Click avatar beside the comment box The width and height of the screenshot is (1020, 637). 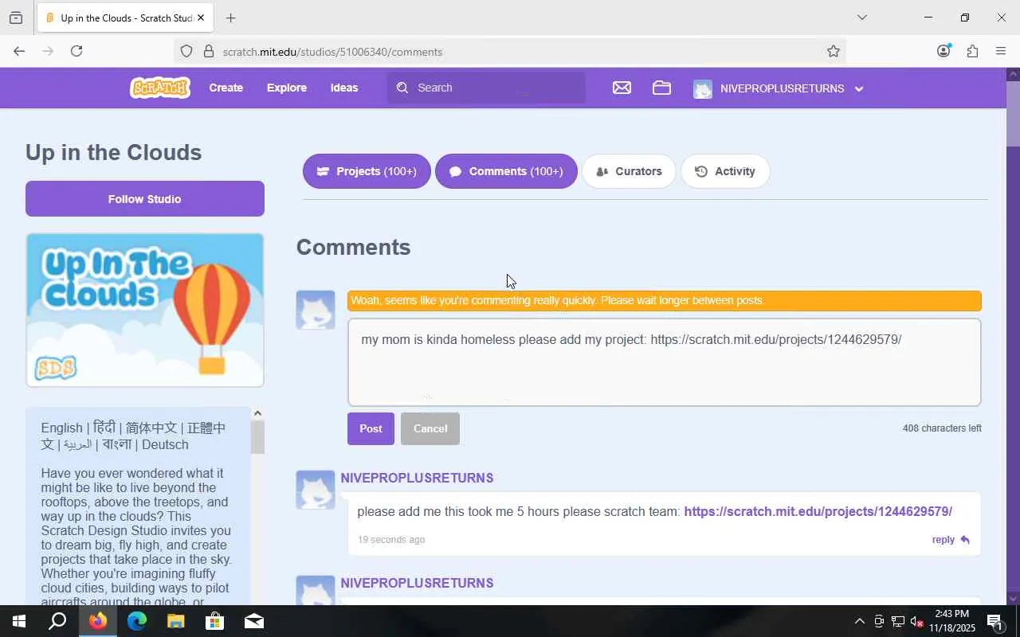[x=316, y=310]
